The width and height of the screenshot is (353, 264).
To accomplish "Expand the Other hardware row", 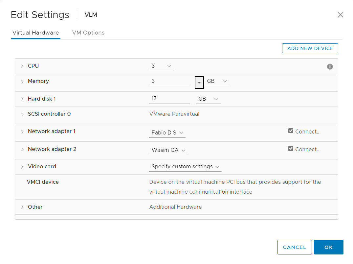I will [22, 207].
